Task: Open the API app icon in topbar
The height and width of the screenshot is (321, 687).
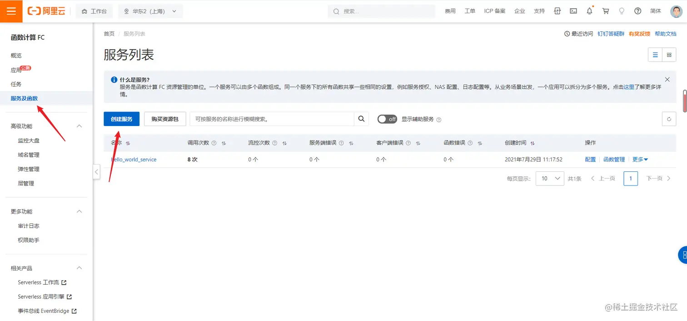Action: click(x=557, y=11)
